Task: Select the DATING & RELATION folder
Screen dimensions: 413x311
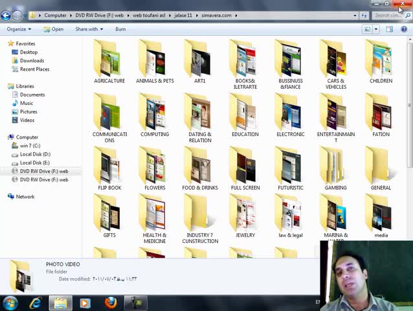Action: [x=200, y=118]
